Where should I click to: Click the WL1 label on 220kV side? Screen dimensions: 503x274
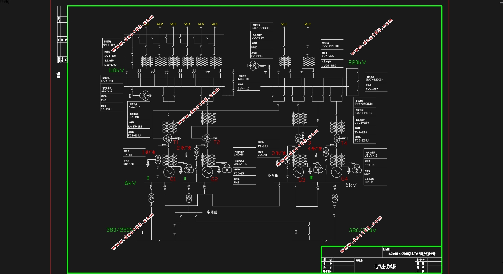[284, 24]
